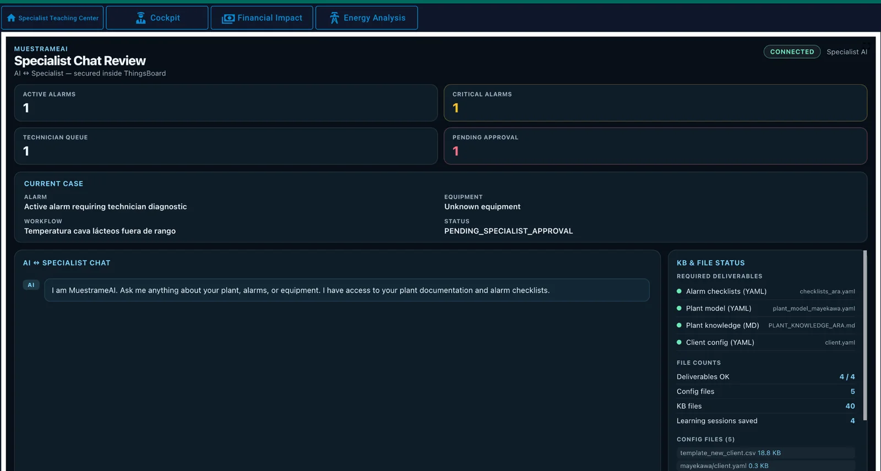Click the green dot beside Alarm checklists
This screenshot has width=881, height=471.
pos(679,291)
